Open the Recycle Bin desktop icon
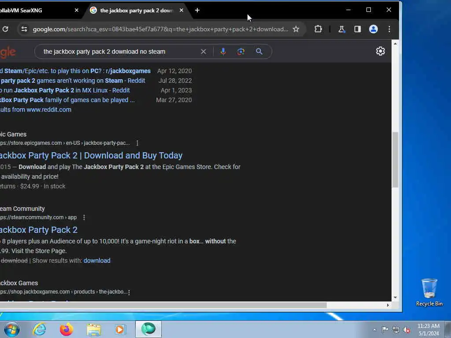The width and height of the screenshot is (451, 338). tap(429, 292)
